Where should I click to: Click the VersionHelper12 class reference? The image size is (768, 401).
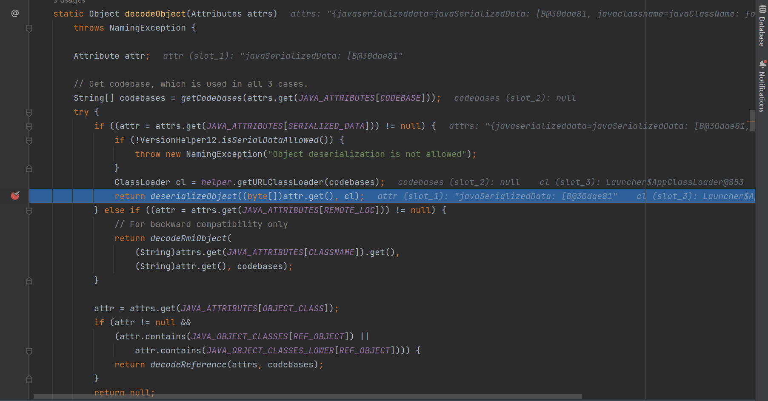click(178, 140)
